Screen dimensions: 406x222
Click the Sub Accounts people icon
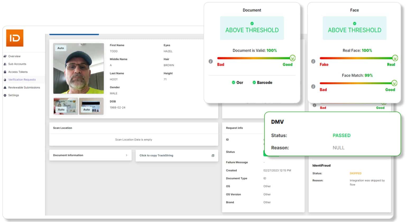click(x=4, y=64)
